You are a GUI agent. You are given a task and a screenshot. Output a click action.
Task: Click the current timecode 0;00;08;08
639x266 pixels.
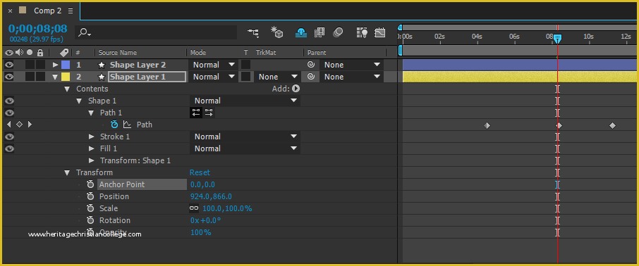[x=37, y=28]
